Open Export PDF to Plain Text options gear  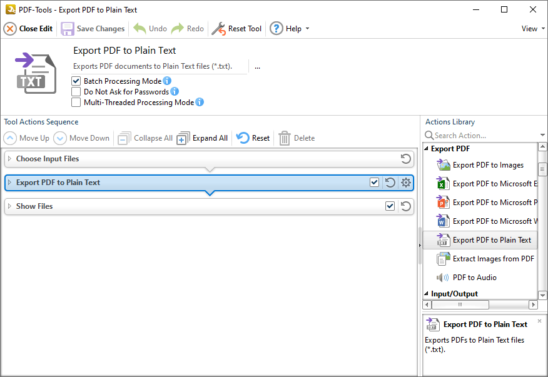click(x=406, y=183)
